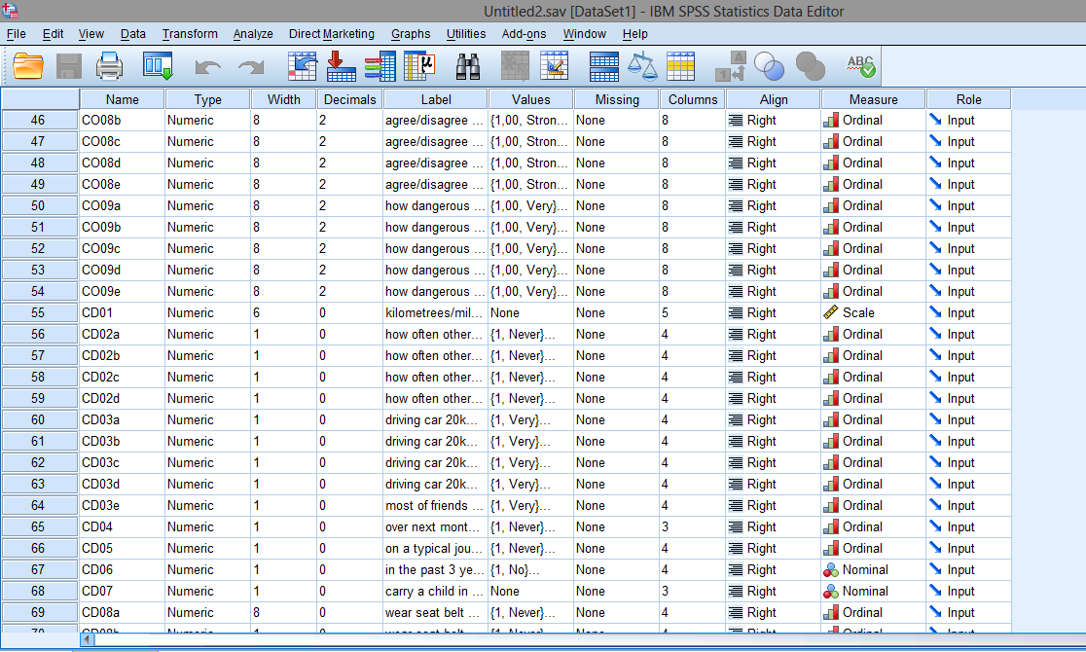
Task: Click the Type column header
Action: point(208,99)
